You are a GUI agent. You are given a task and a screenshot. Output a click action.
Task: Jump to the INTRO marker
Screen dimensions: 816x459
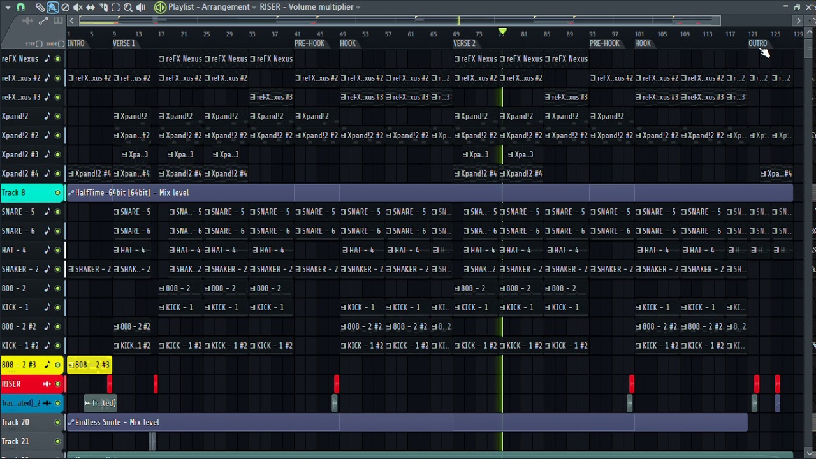[76, 43]
